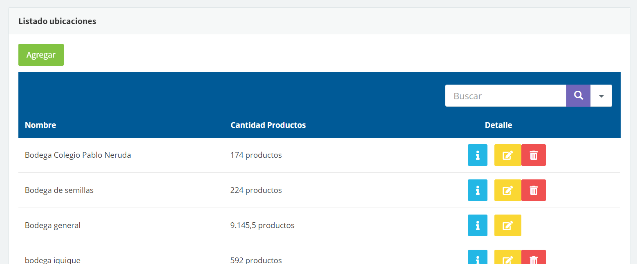Delete the Bodega de semillas entry
Image resolution: width=637 pixels, height=264 pixels.
(534, 190)
